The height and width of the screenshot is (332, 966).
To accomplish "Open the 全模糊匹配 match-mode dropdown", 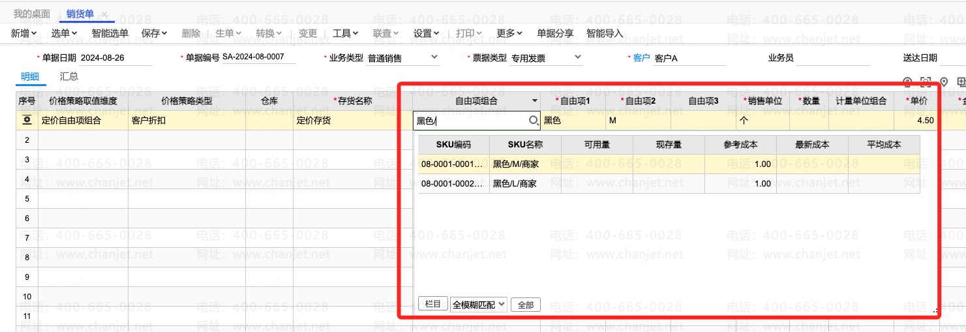I will tap(479, 305).
